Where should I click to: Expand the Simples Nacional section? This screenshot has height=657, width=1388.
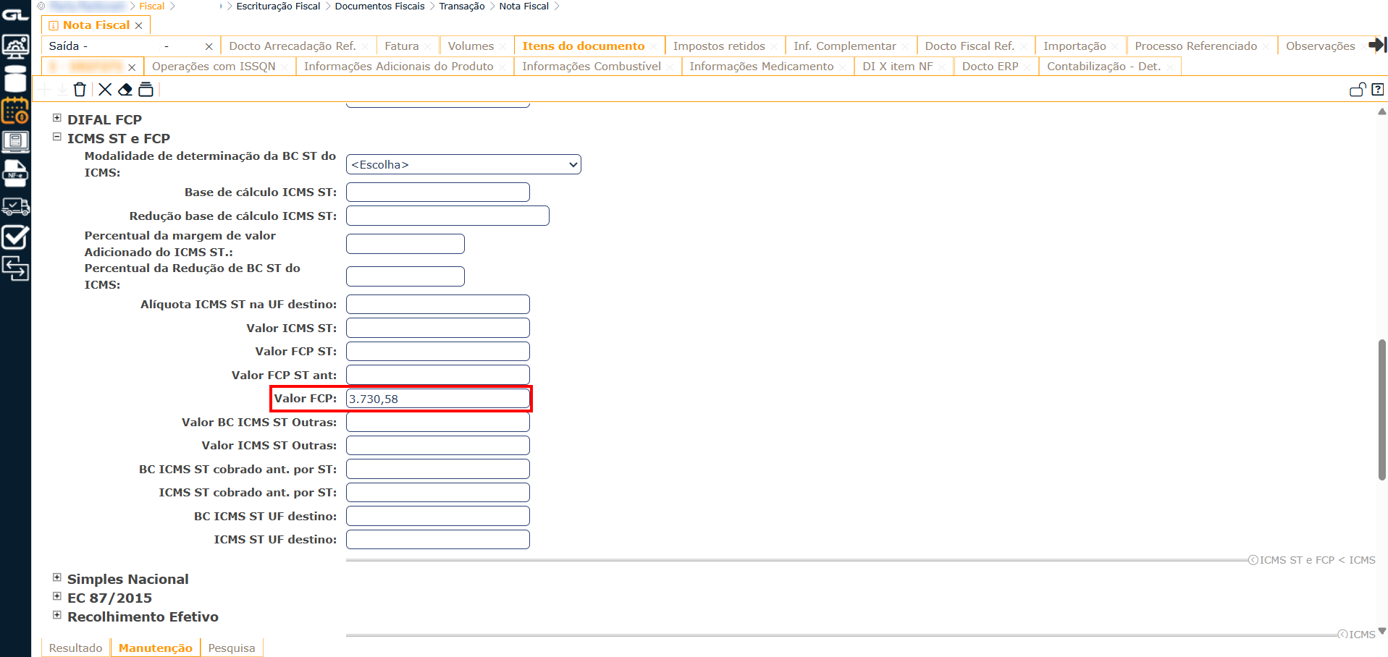[x=57, y=577]
